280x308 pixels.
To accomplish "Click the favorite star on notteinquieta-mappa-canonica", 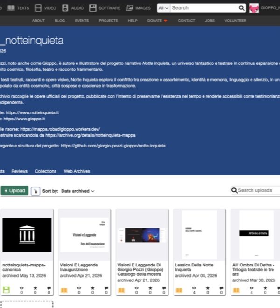I will click(x=35, y=288).
